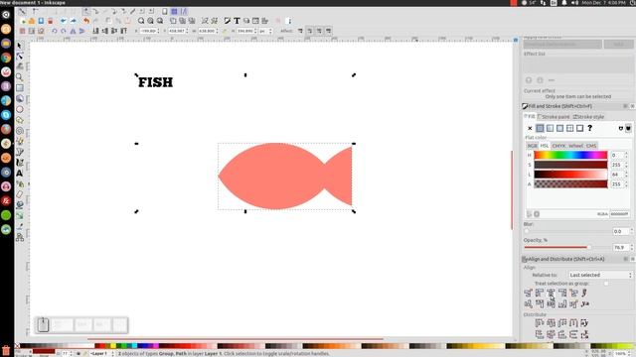Select the Spiral tool
This screenshot has width=636, height=357.
pos(20,130)
